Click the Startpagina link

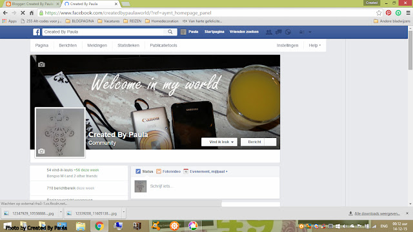coord(214,32)
